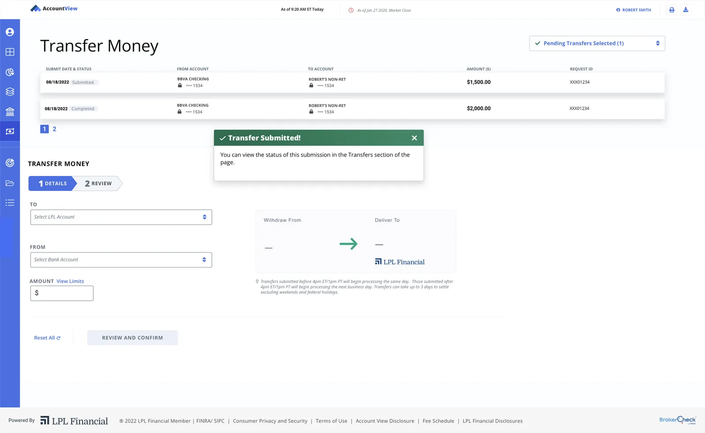Open the Select LPL Account dropdown
Screen dimensions: 705x433
[x=121, y=217]
